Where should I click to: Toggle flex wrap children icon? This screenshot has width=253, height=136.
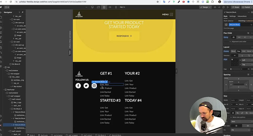tap(249, 55)
